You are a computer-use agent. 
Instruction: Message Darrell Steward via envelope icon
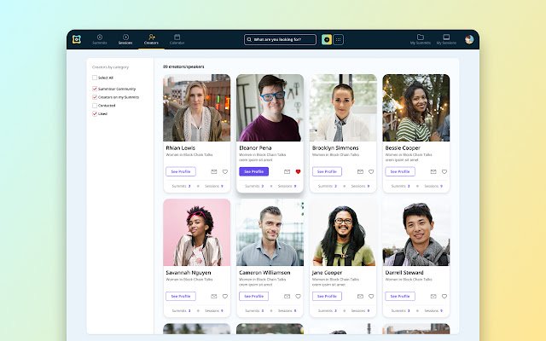(433, 296)
